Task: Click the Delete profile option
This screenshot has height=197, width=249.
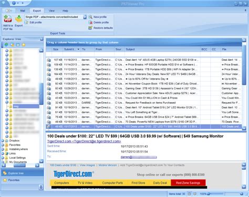Action: pyautogui.click(x=99, y=23)
